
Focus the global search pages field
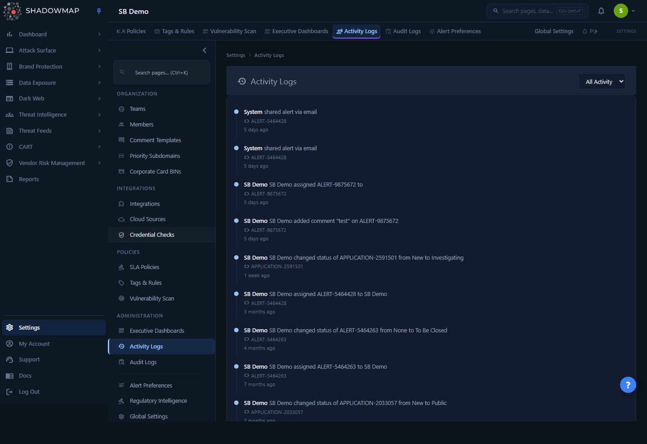[537, 11]
